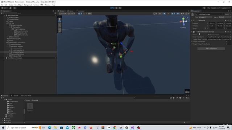Expand the Desk hierarchy node
232x130 pixels.
[7, 21]
